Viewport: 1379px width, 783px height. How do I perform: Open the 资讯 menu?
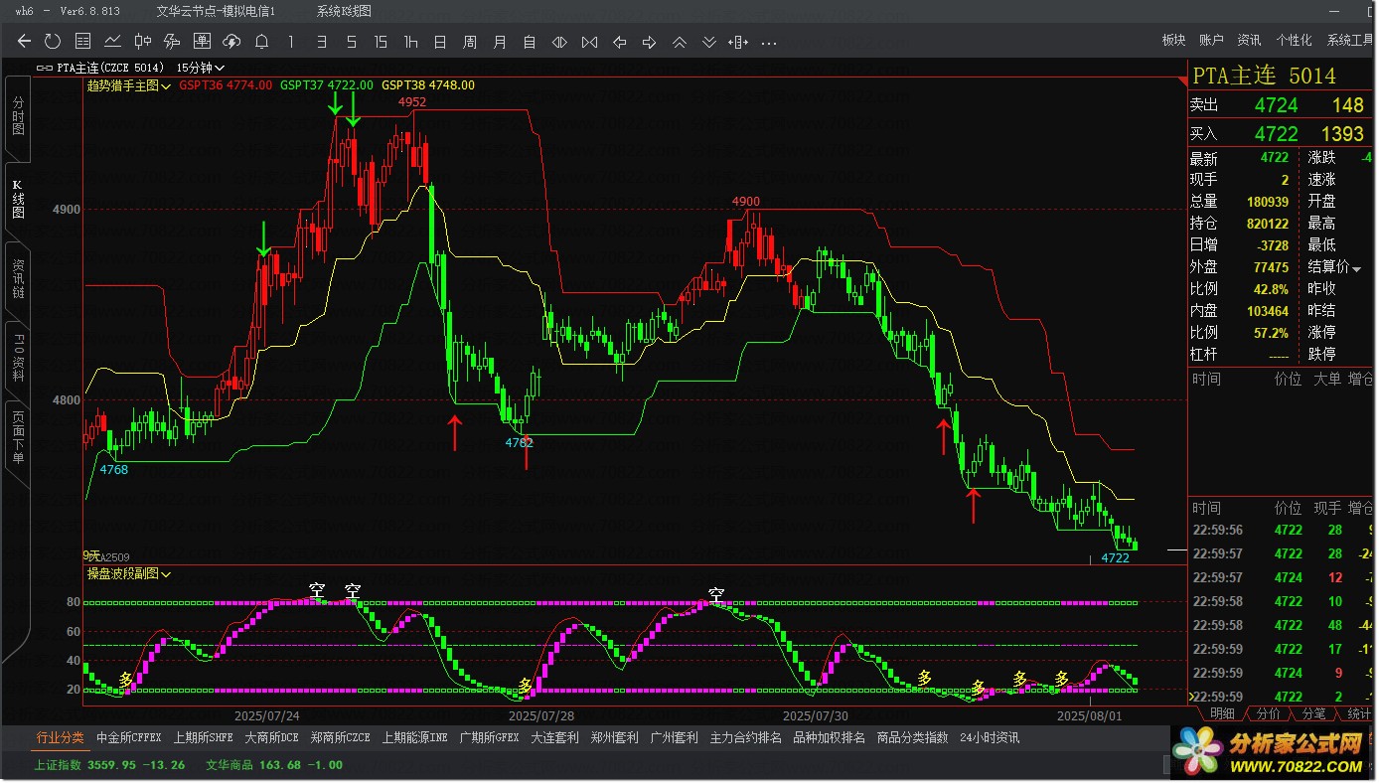[x=1249, y=40]
